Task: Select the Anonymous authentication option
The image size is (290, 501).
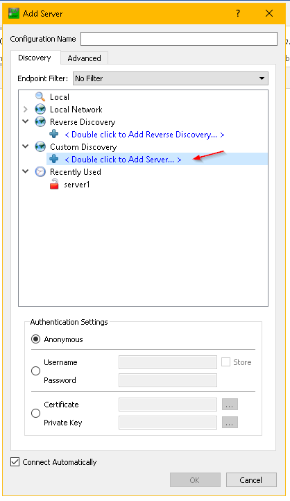Action: tap(36, 339)
